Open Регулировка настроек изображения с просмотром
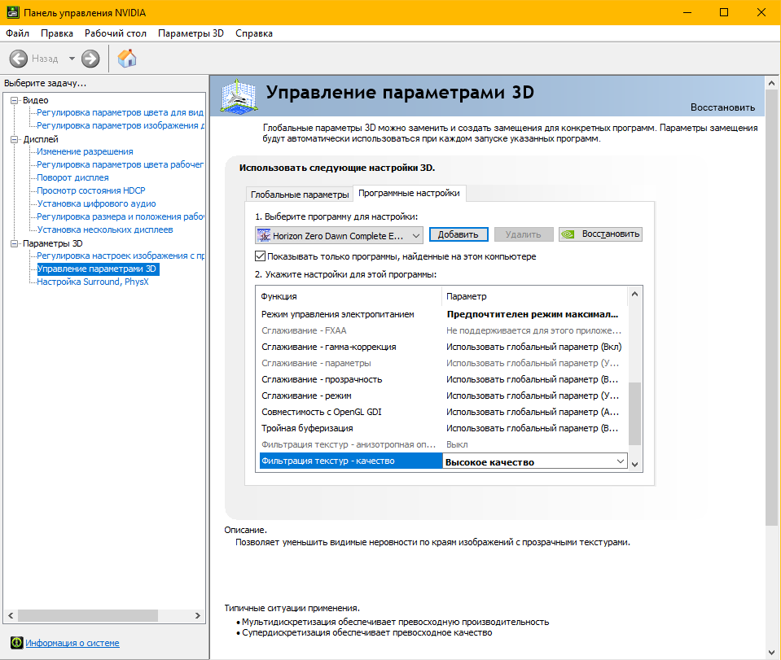The image size is (781, 660). click(120, 256)
